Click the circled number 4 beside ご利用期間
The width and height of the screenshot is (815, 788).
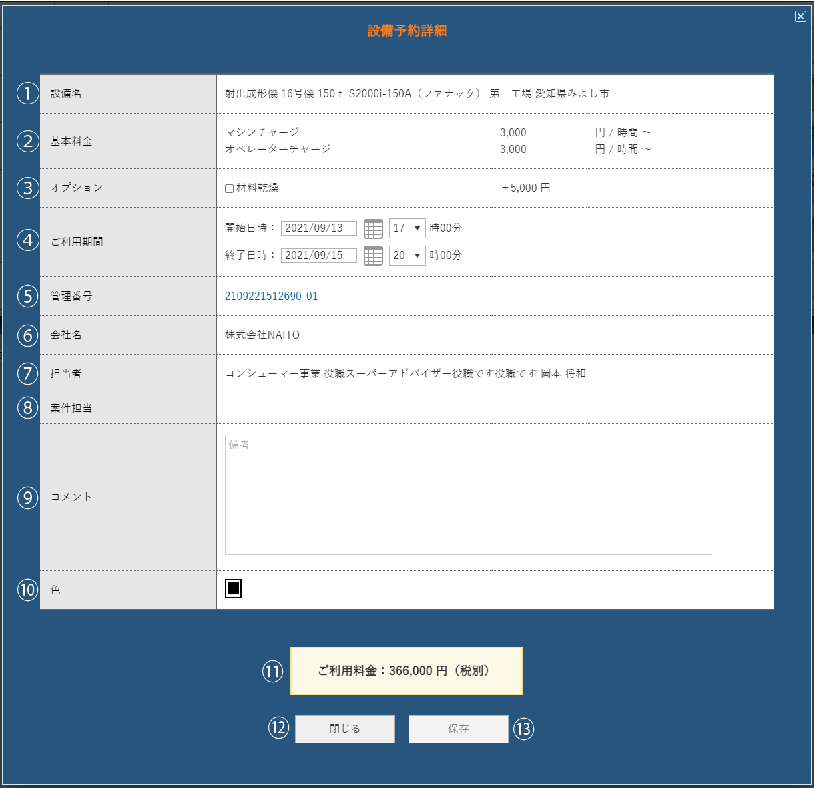point(27,240)
